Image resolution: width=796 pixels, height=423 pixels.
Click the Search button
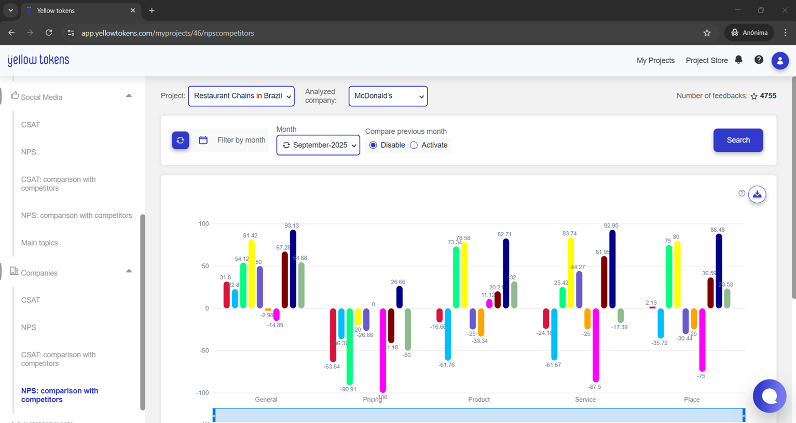pos(738,140)
